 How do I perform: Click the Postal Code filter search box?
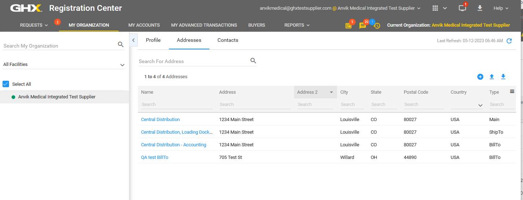point(424,105)
